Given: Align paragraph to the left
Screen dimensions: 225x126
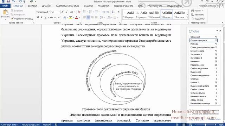Looking at the screenshot, I should pyautogui.click(x=84, y=17).
